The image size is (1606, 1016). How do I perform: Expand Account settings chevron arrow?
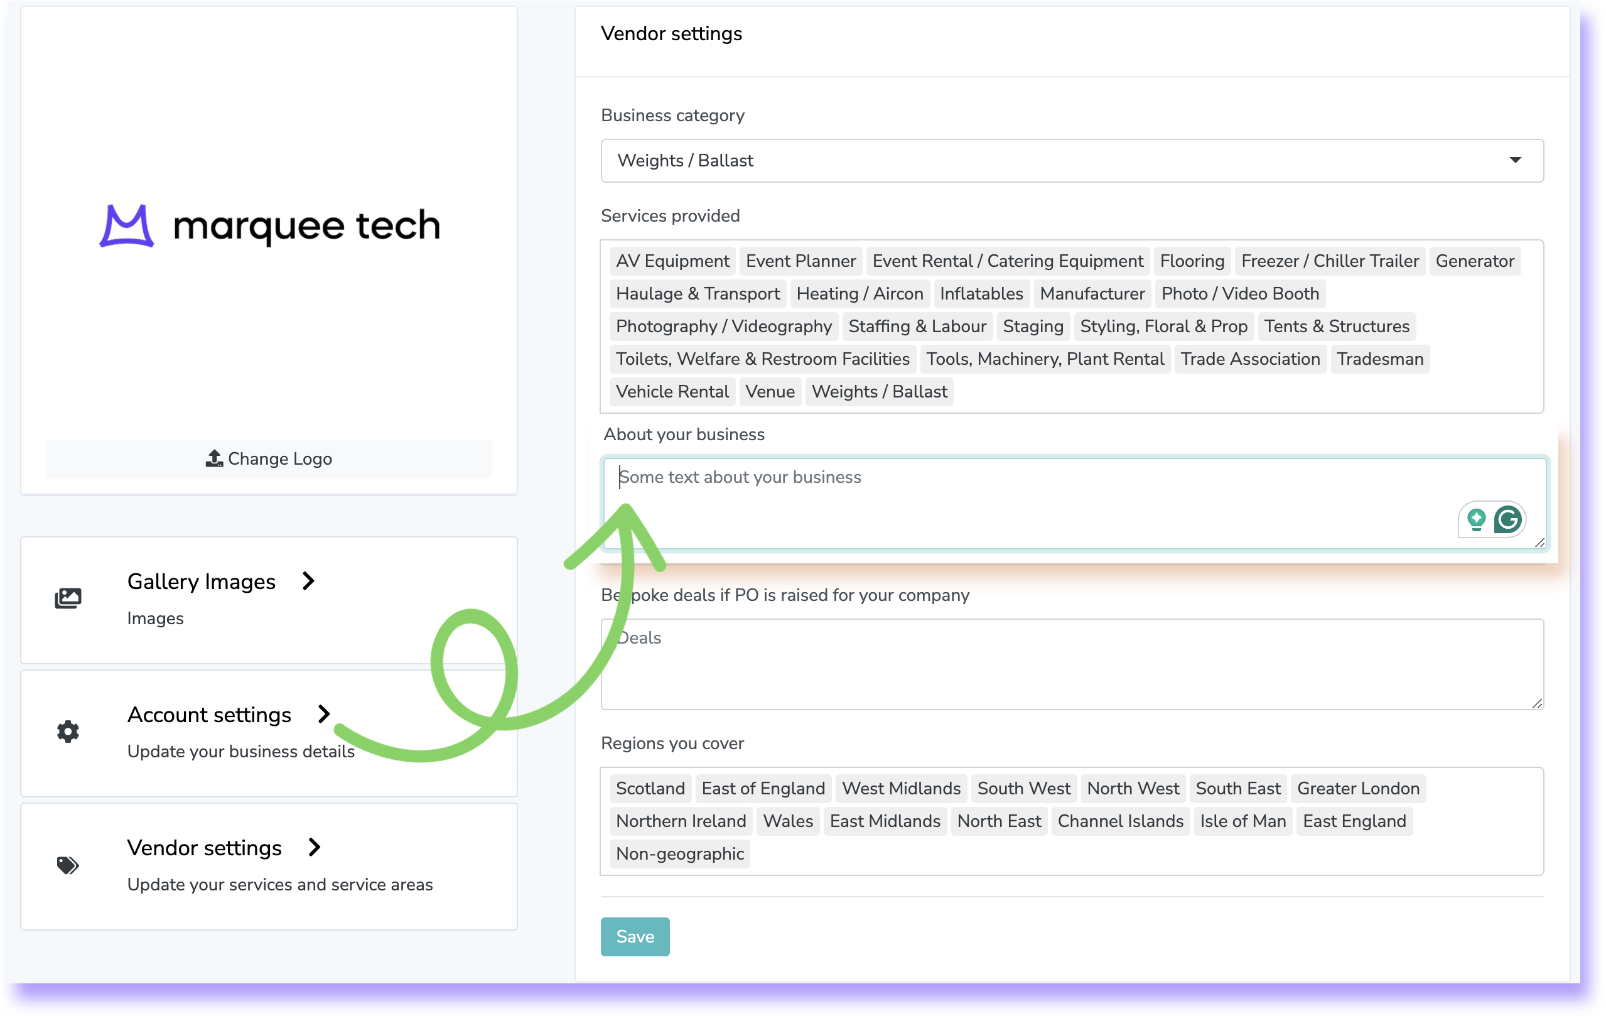[324, 714]
